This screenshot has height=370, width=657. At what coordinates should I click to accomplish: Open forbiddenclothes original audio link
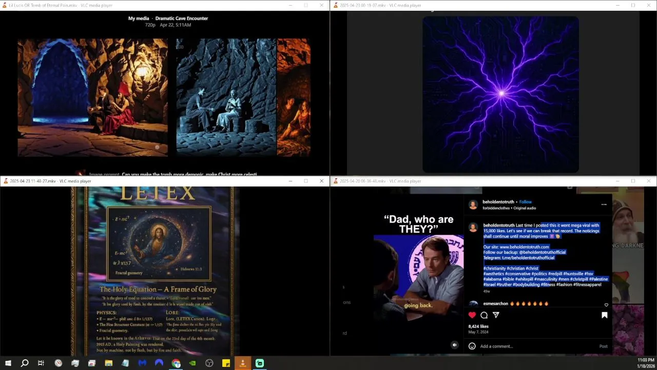coord(509,208)
